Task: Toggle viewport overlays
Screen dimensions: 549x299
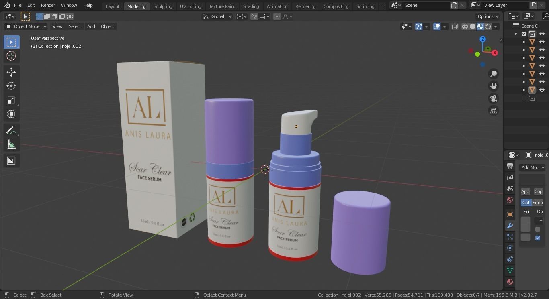Action: (437, 26)
